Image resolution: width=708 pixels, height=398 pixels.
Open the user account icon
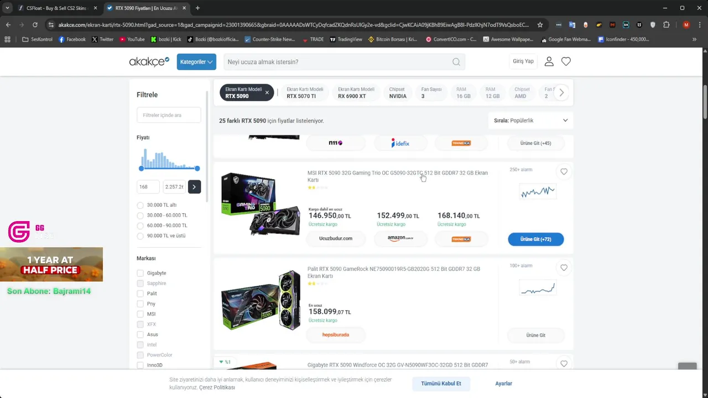(x=549, y=61)
